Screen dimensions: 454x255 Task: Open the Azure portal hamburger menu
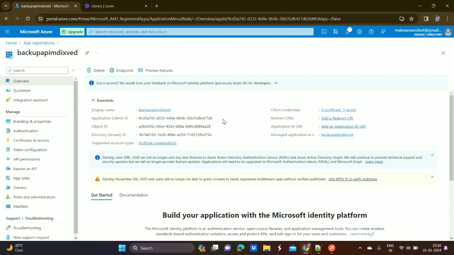tap(7, 32)
